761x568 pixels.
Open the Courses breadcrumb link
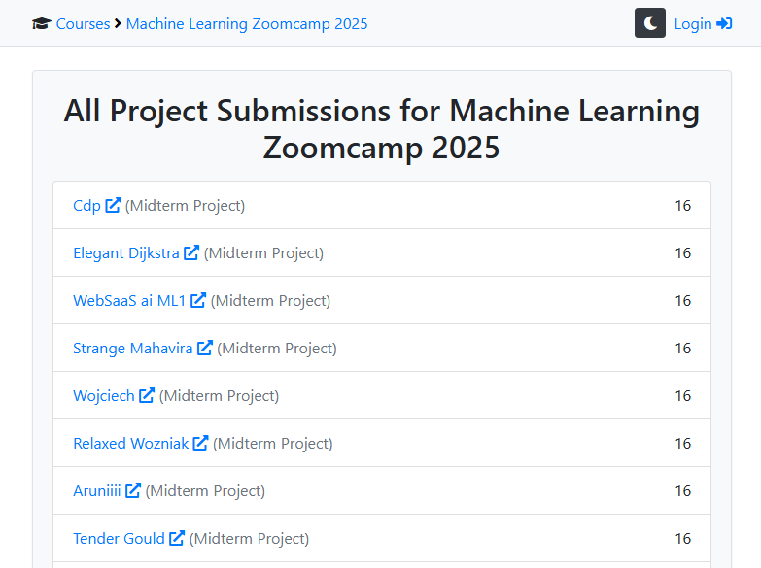(83, 24)
